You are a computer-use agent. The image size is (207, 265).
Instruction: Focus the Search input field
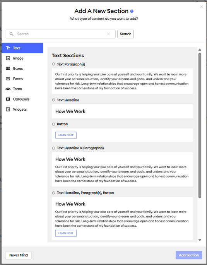(x=61, y=34)
